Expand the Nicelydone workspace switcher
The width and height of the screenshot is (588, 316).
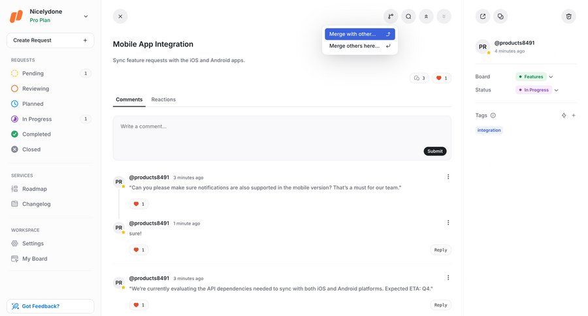tap(86, 16)
